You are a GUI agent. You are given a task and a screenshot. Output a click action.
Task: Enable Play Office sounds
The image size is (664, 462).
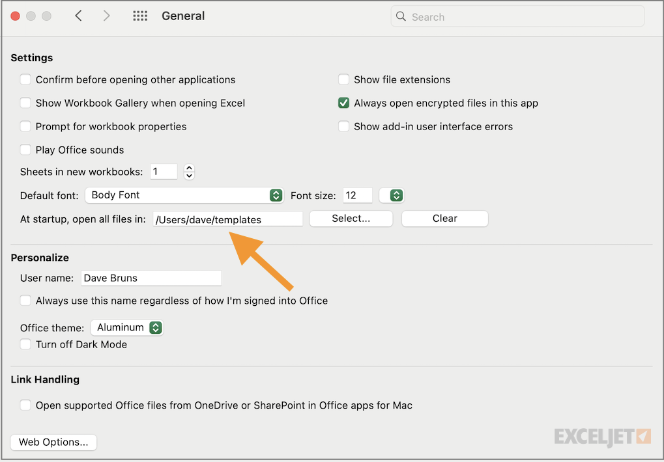click(x=25, y=150)
